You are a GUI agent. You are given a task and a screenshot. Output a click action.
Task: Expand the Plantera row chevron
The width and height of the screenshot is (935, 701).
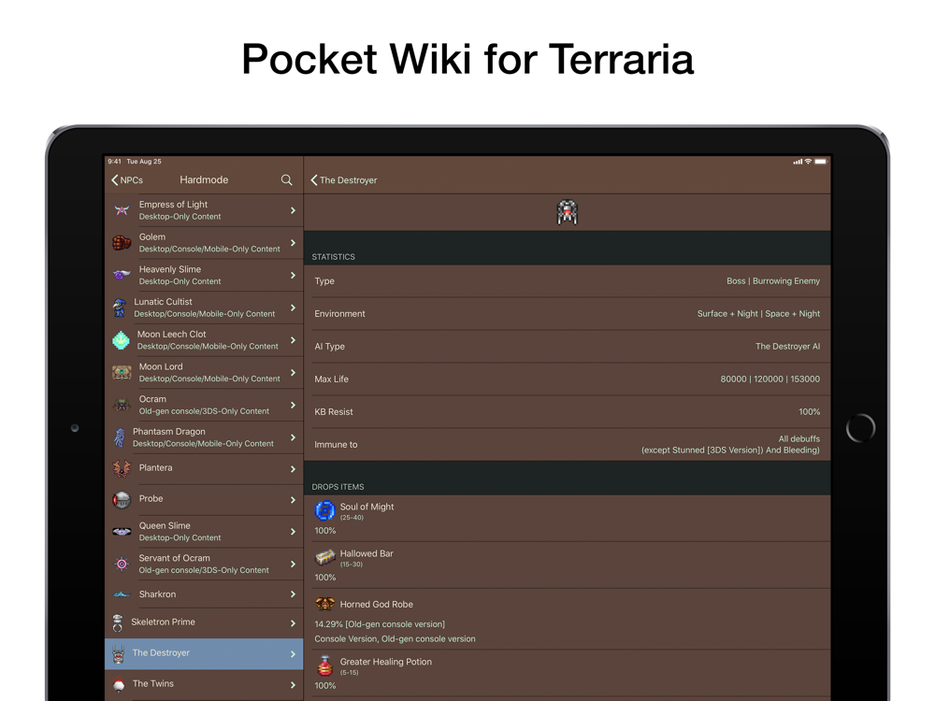(x=293, y=469)
